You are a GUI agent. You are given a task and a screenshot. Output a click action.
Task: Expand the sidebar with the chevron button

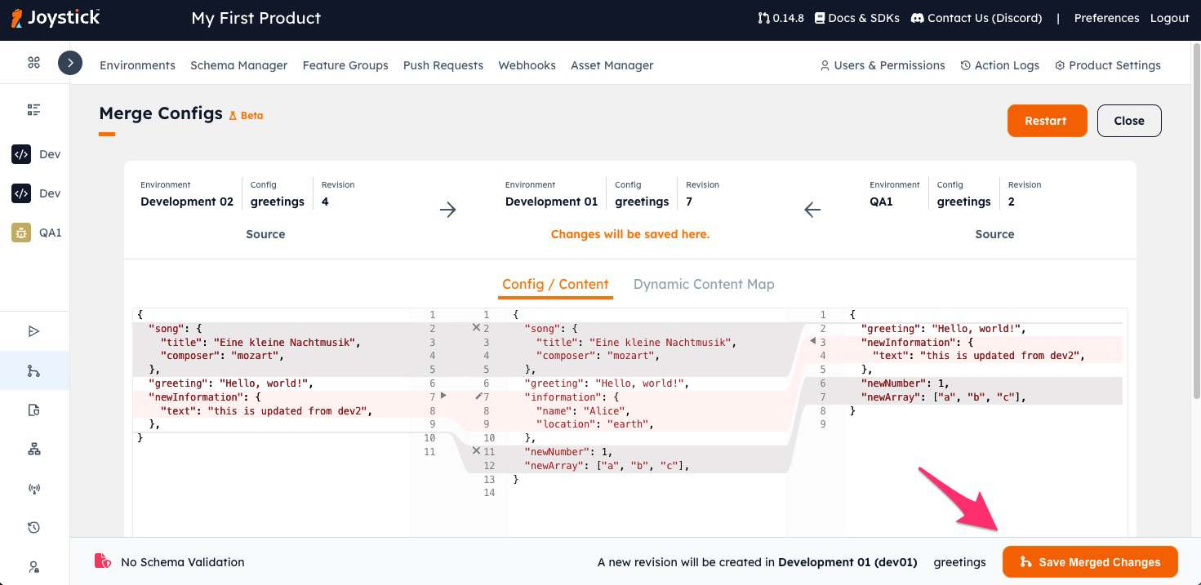pyautogui.click(x=70, y=63)
